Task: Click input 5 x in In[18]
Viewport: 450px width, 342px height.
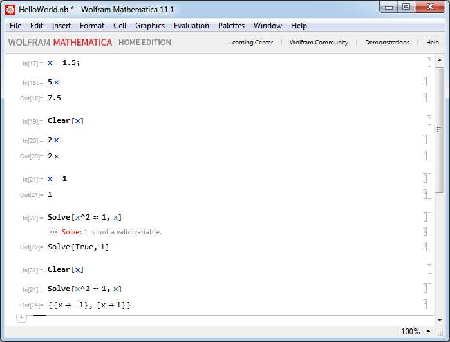Action: pyautogui.click(x=53, y=82)
